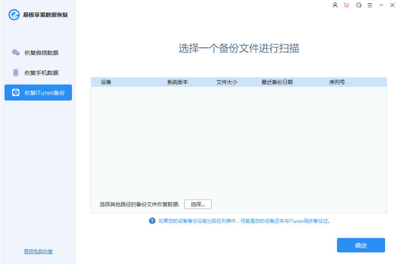Click the blue question mark help icon
The width and height of the screenshot is (399, 266).
click(152, 221)
